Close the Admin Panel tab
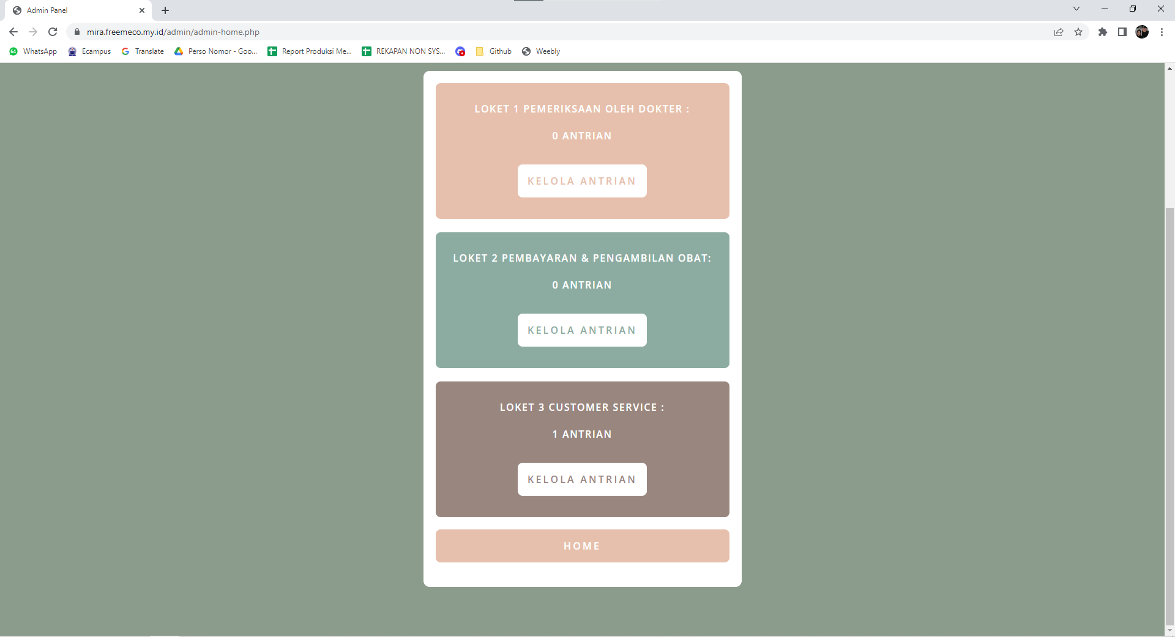This screenshot has height=637, width=1175. (142, 10)
